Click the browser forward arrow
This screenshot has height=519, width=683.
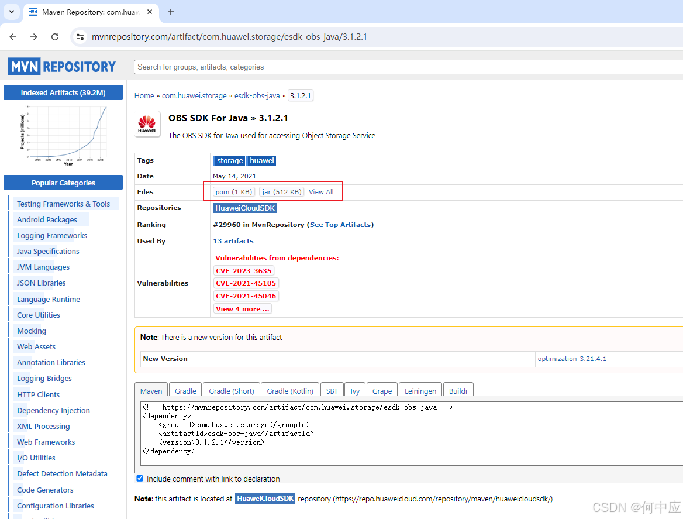34,37
